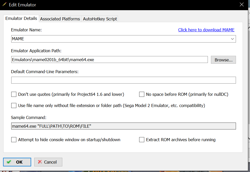
Task: Click the Sample Command label
Action: click(29, 117)
